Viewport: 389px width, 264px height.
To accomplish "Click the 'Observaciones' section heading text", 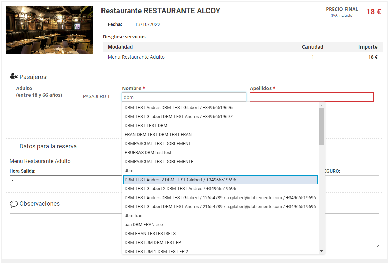I will 40,204.
